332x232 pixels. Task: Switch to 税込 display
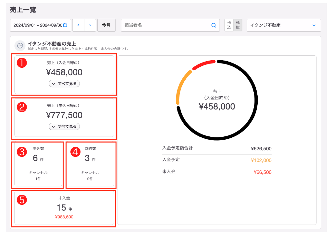point(229,25)
